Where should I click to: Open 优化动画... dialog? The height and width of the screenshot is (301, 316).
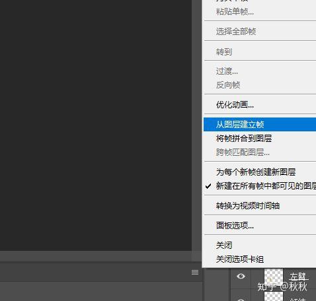point(260,105)
